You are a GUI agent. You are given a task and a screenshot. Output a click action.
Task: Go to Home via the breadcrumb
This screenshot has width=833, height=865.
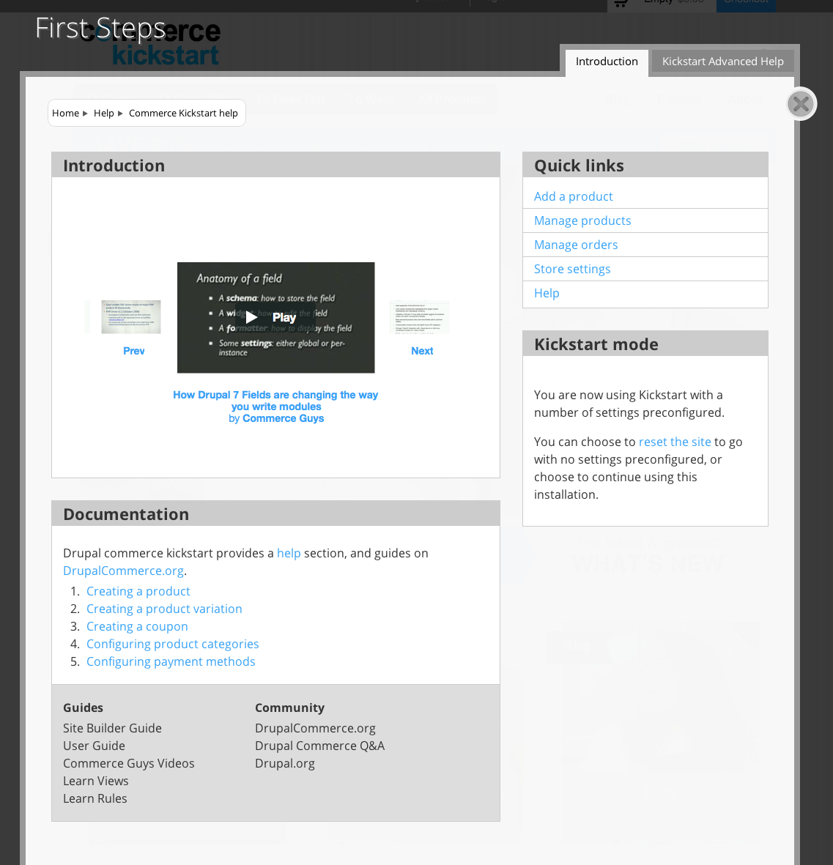tap(65, 113)
